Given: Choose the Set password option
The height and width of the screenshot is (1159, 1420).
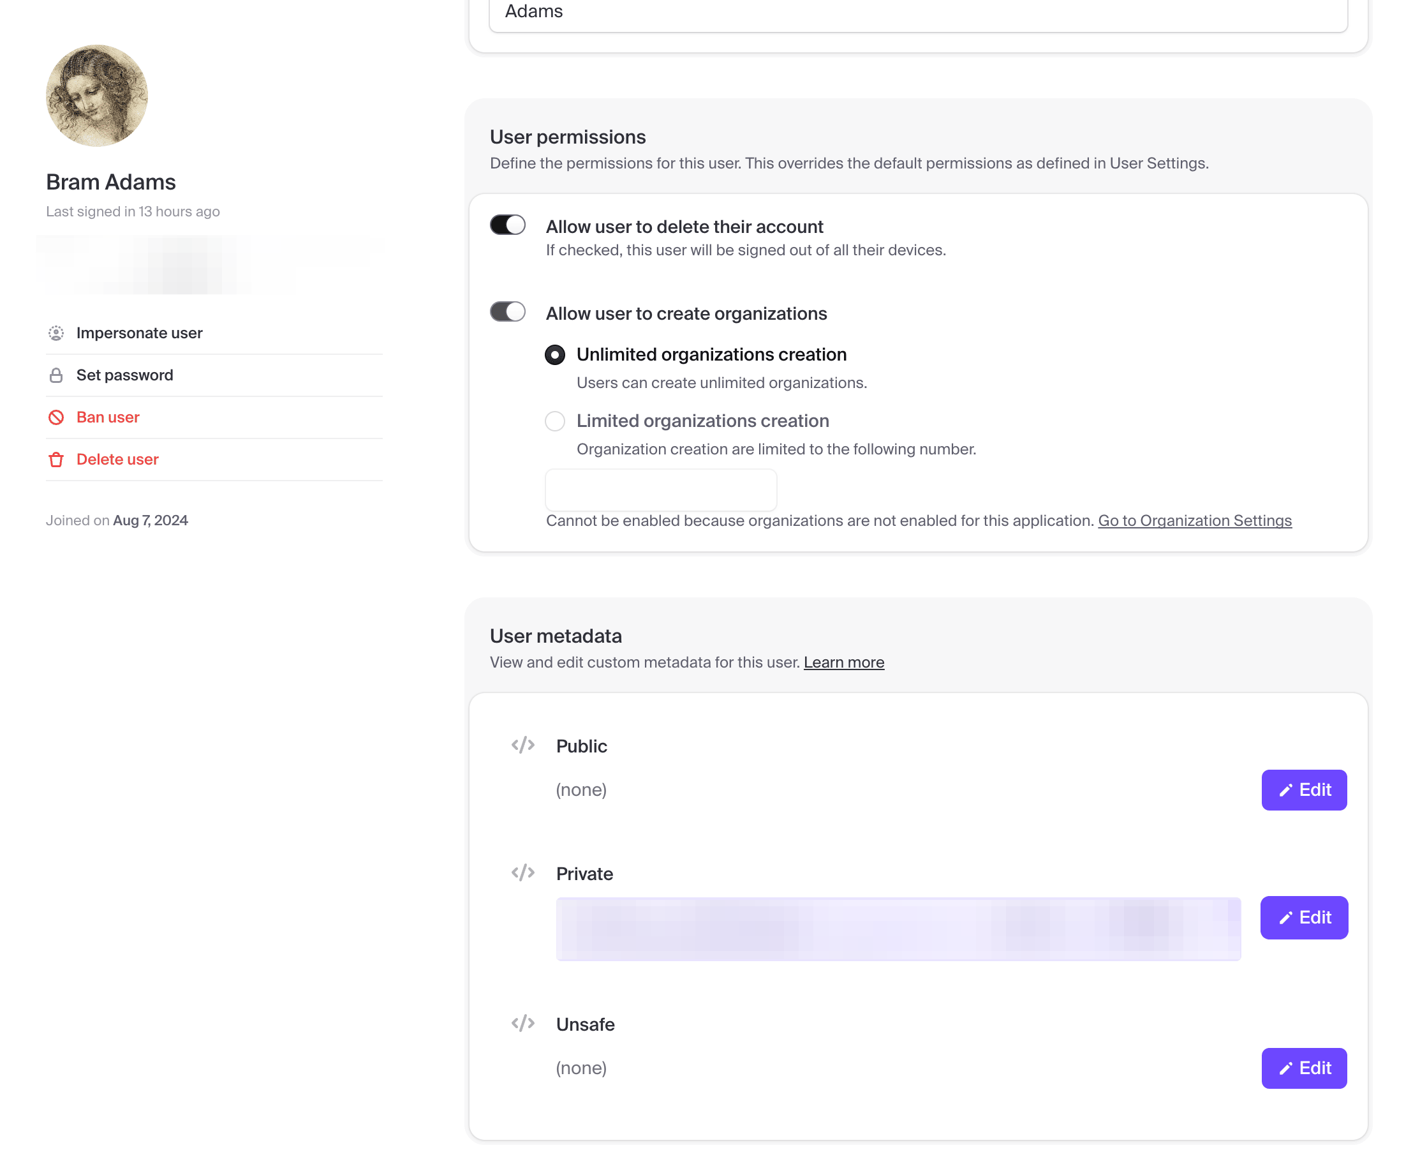Looking at the screenshot, I should tap(125, 375).
